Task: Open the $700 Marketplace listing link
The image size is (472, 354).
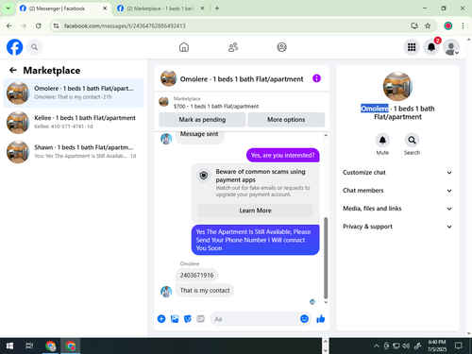Action: (216, 107)
